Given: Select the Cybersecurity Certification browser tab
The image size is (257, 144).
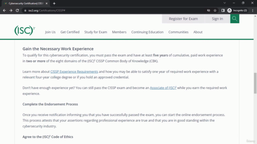Looking at the screenshot, I should (x=26, y=4).
